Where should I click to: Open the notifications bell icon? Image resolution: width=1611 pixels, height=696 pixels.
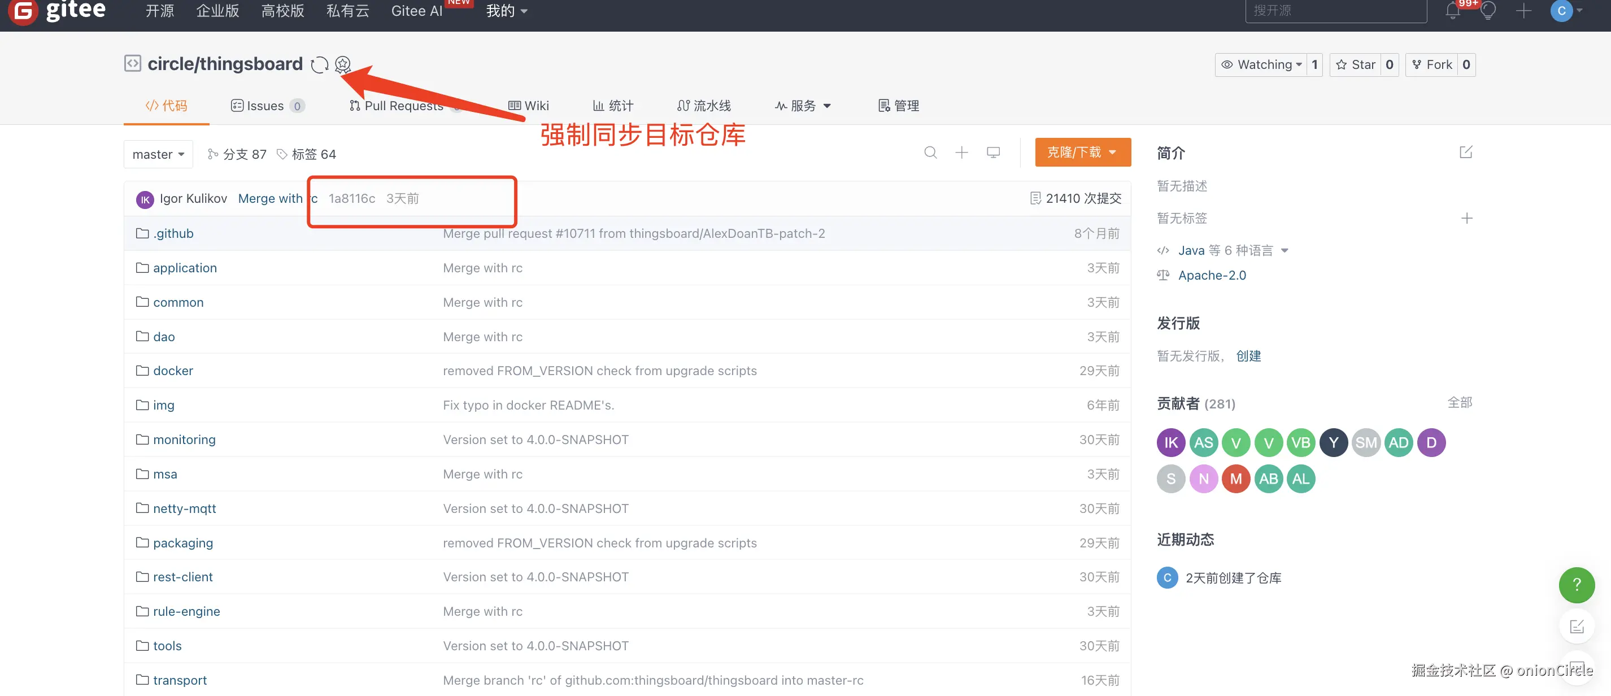coord(1452,11)
